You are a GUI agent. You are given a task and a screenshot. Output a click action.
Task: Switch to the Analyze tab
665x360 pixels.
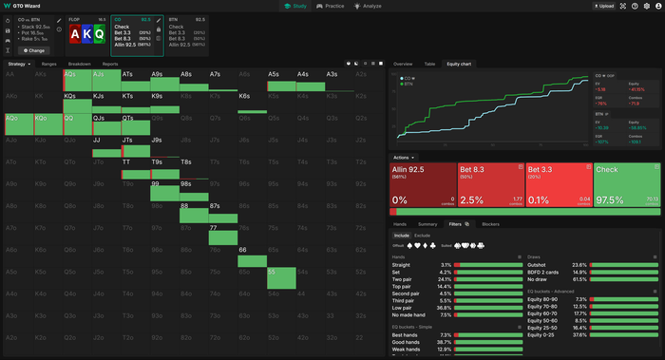tap(368, 6)
